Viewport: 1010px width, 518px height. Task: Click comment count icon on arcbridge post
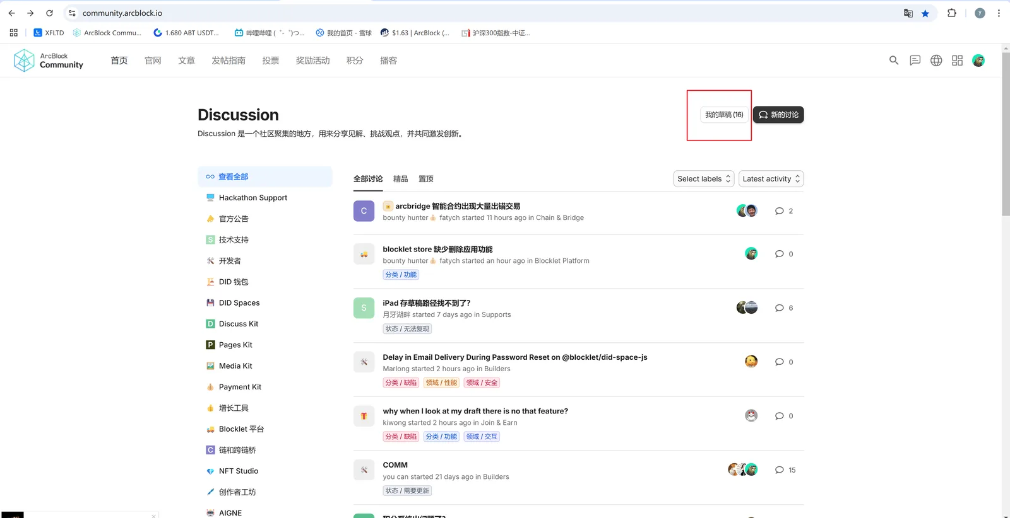point(780,211)
